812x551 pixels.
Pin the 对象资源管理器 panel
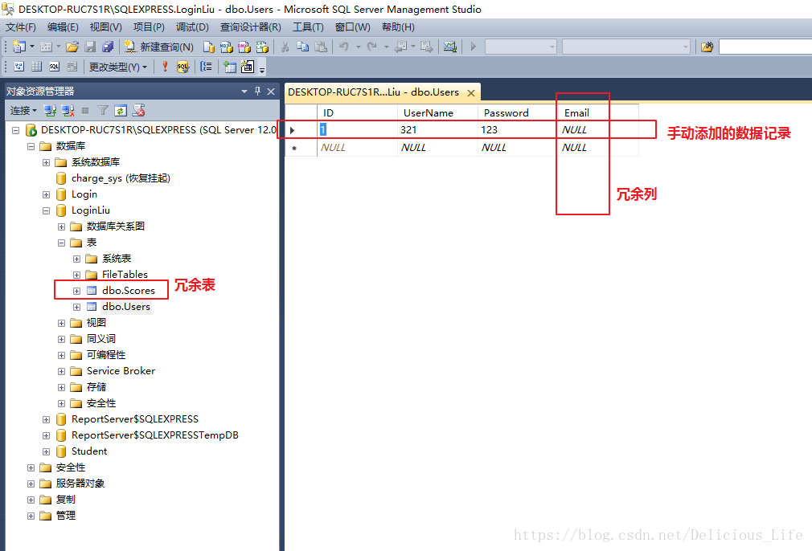[x=257, y=91]
